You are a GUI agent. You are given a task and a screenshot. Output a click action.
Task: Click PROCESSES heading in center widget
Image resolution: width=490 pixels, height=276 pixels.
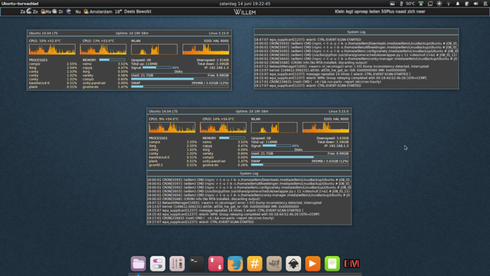pyautogui.click(x=158, y=138)
